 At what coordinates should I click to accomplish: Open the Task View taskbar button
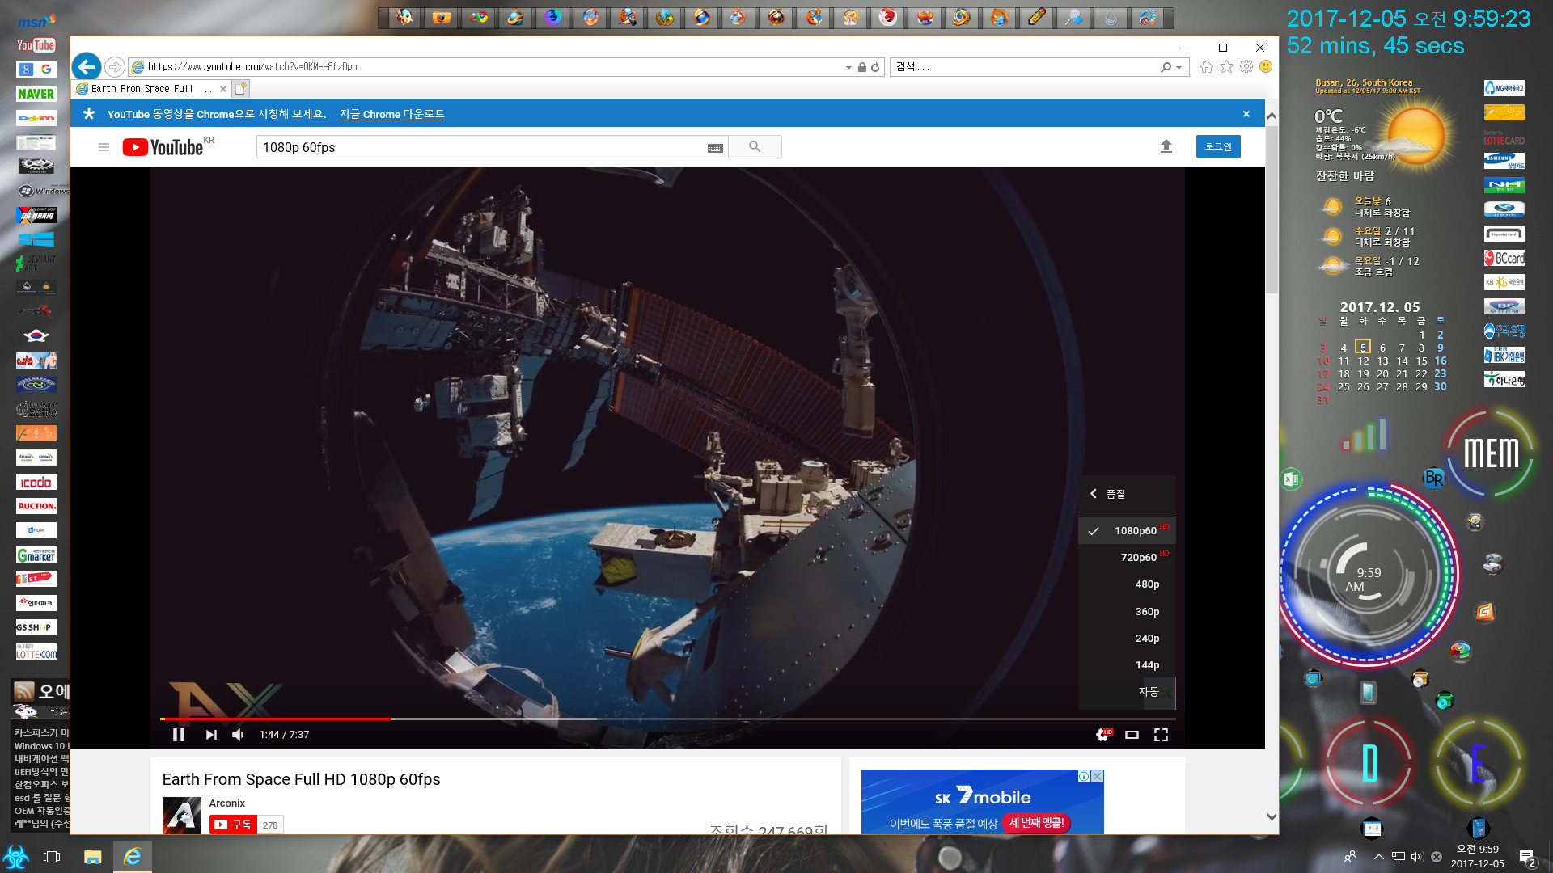[52, 857]
